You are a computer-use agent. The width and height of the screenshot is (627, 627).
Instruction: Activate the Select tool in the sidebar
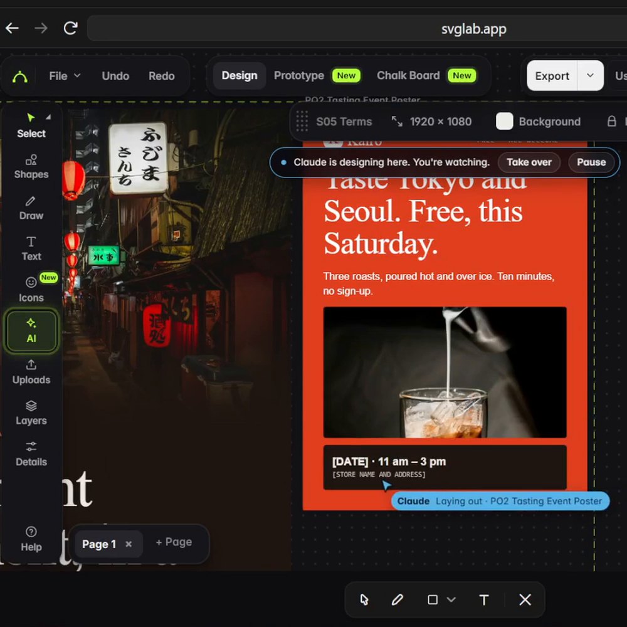pos(31,125)
